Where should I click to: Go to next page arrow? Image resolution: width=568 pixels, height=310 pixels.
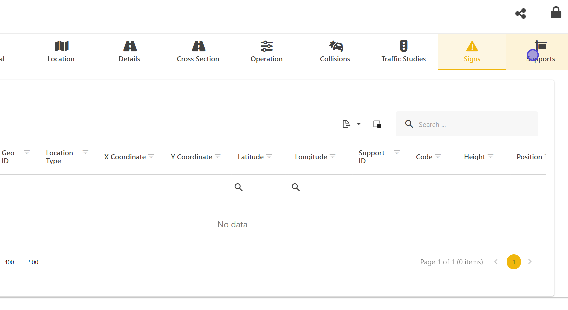[x=530, y=262]
